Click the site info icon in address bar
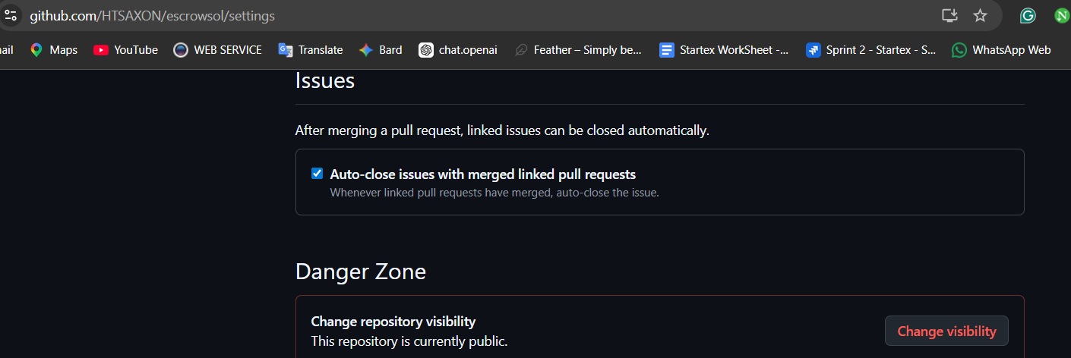 point(11,14)
